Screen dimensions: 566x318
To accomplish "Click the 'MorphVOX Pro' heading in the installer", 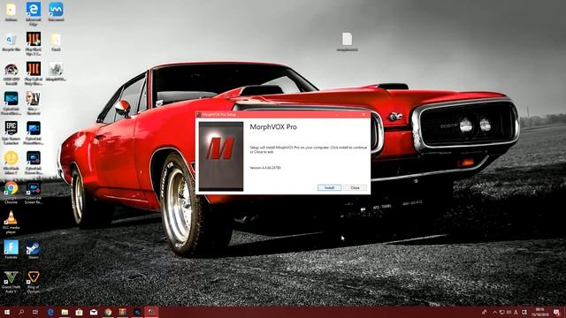I will coord(273,127).
